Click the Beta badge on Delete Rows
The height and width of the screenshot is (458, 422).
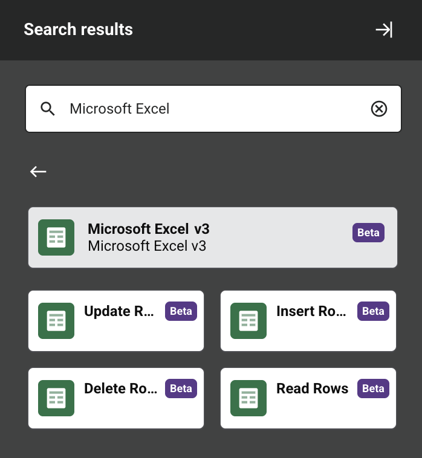pos(181,389)
